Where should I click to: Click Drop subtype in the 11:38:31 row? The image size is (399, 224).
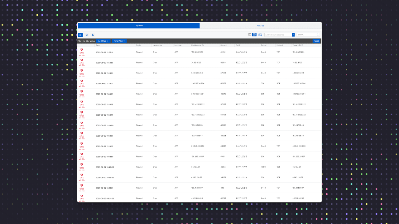[x=155, y=94]
